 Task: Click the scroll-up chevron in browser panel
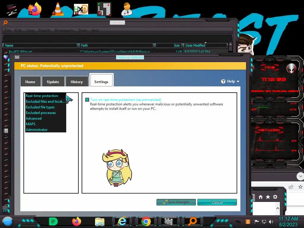click(x=278, y=208)
